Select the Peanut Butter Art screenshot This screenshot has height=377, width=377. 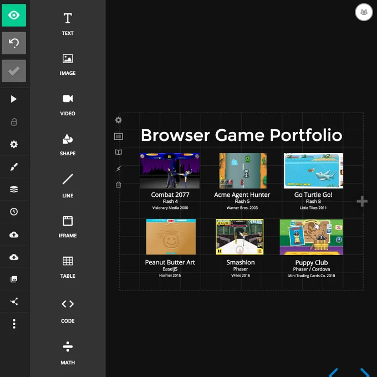click(171, 237)
